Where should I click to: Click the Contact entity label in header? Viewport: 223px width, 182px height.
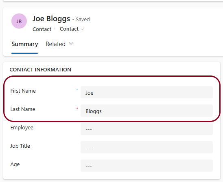click(42, 29)
